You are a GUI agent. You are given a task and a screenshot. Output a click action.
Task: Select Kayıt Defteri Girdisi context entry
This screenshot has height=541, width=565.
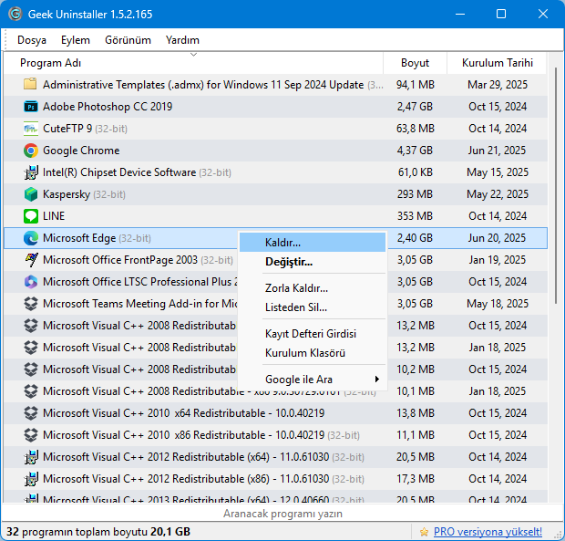click(x=313, y=334)
